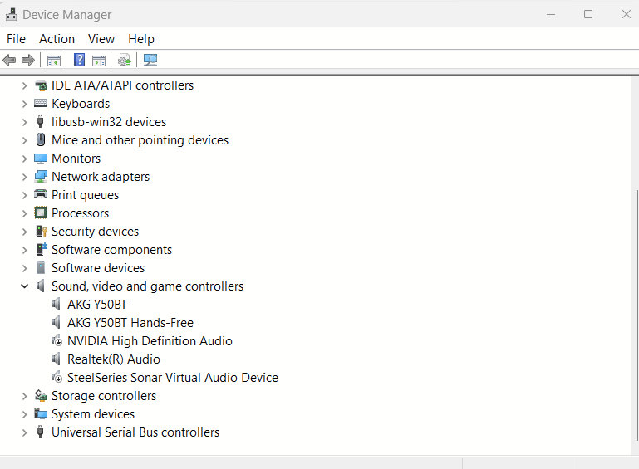This screenshot has width=639, height=469.
Task: Click the Processors chip icon
Action: 41,213
